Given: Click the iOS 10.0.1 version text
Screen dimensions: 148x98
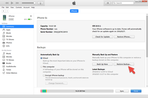Looking at the screenshot, I should 96,26.
